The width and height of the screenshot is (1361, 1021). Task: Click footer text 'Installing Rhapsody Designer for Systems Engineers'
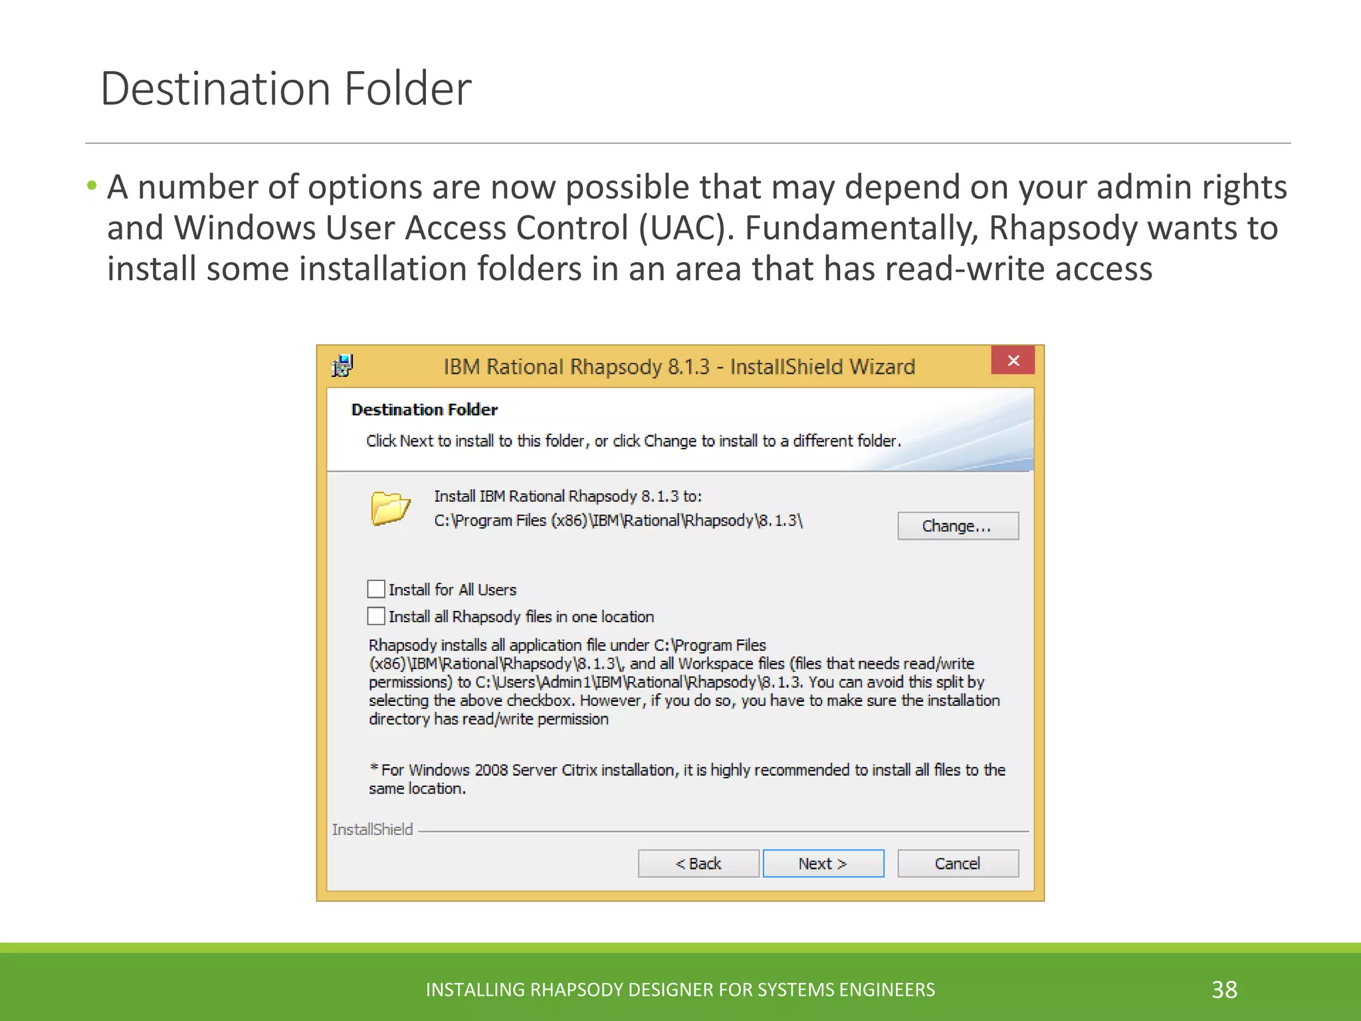680,990
